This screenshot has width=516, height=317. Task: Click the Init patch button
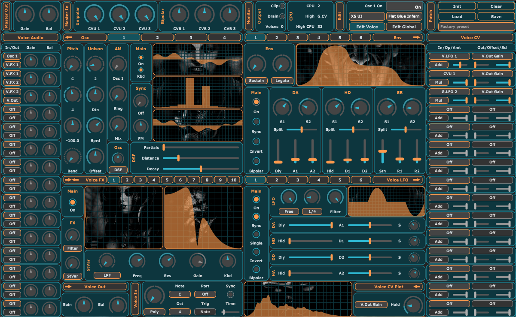pyautogui.click(x=457, y=6)
